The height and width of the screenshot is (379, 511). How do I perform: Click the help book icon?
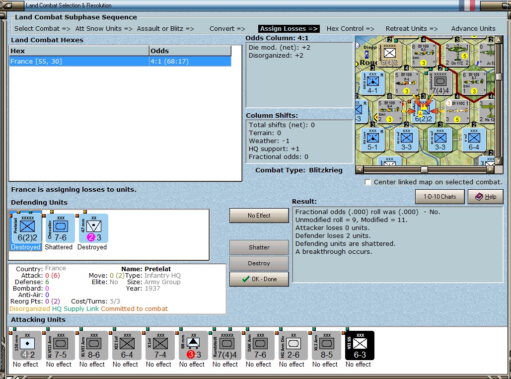click(x=479, y=197)
